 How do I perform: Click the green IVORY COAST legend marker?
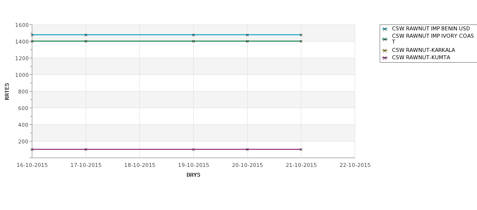(x=385, y=39)
